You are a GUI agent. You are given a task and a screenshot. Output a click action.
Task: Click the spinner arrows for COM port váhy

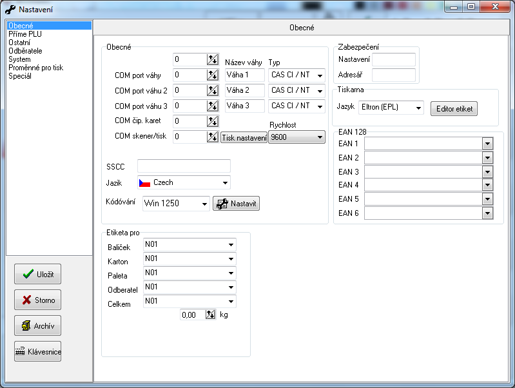(213, 75)
